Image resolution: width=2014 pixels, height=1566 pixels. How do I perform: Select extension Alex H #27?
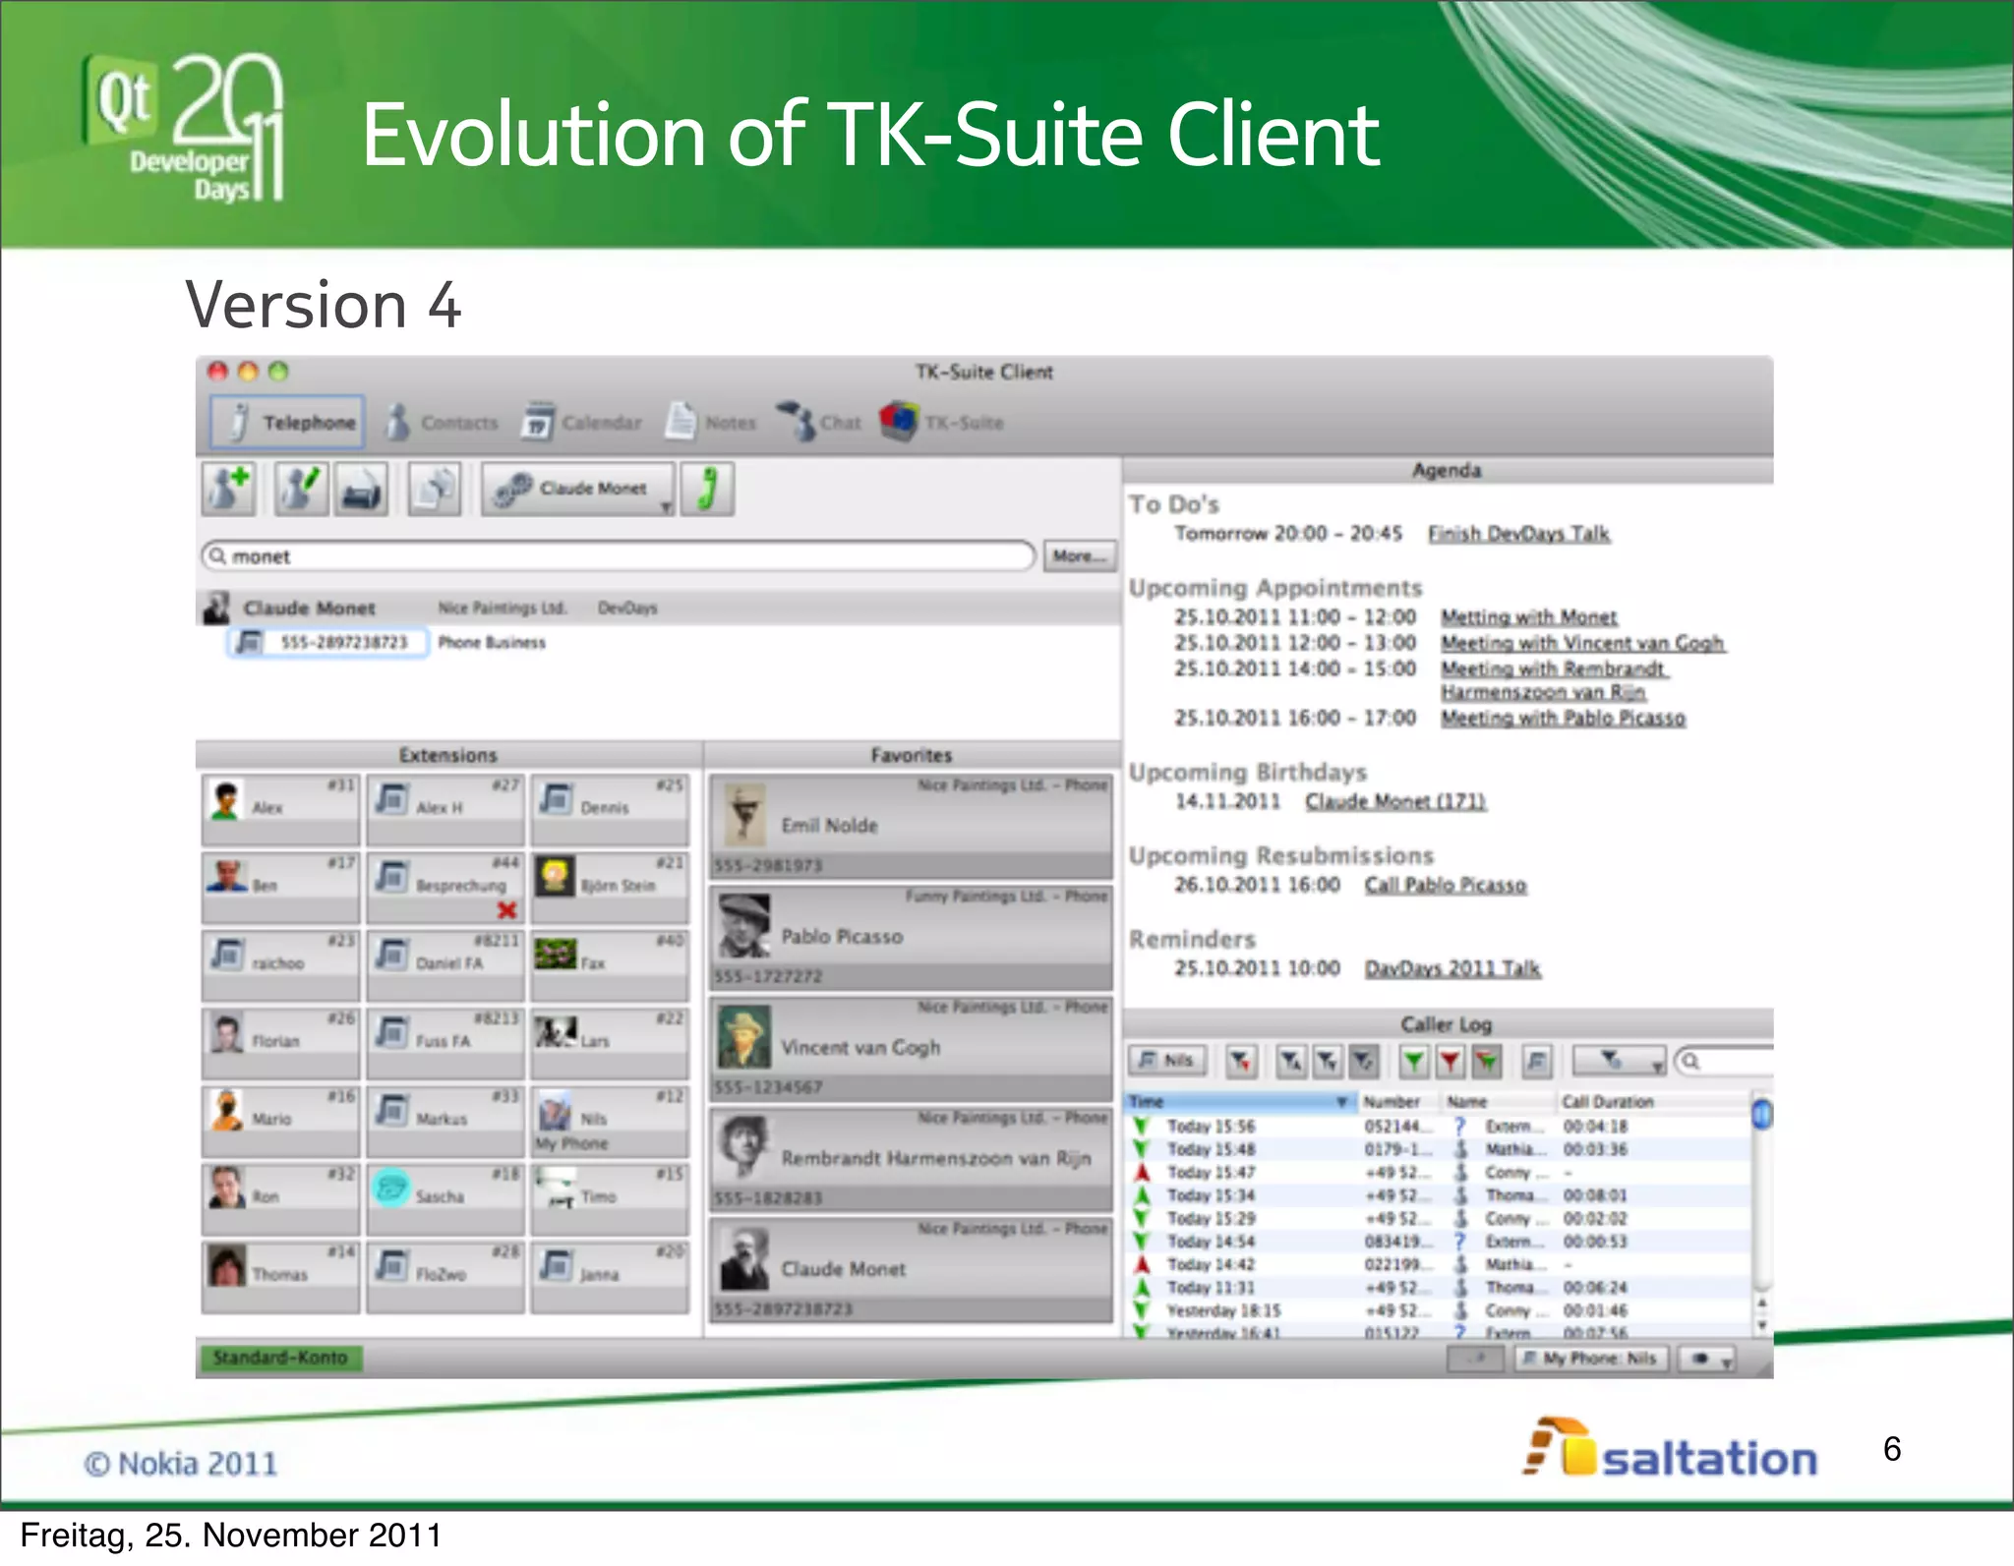[444, 810]
